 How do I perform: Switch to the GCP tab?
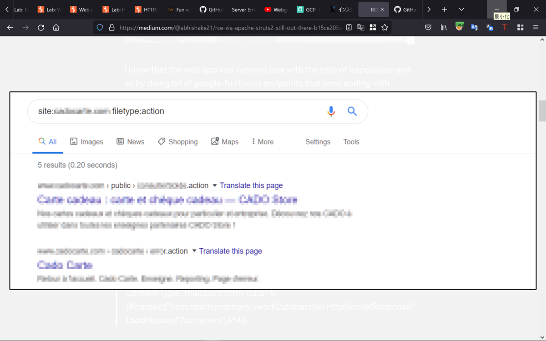(308, 10)
